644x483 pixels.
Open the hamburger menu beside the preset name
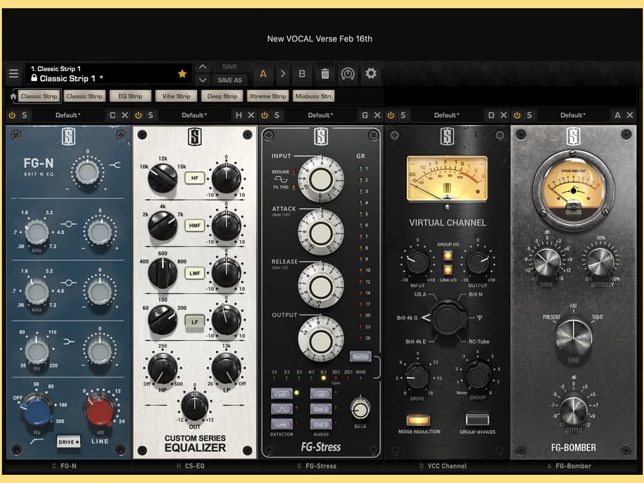(x=14, y=74)
